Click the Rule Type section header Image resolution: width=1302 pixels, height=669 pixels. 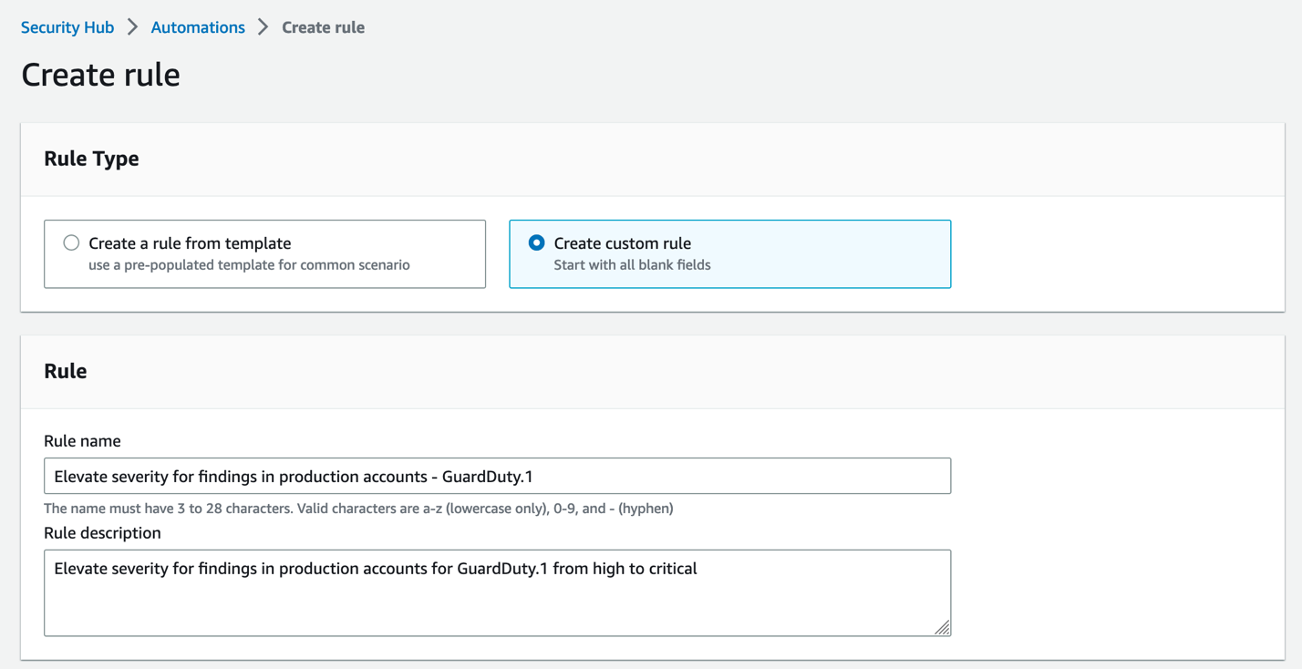pos(91,158)
